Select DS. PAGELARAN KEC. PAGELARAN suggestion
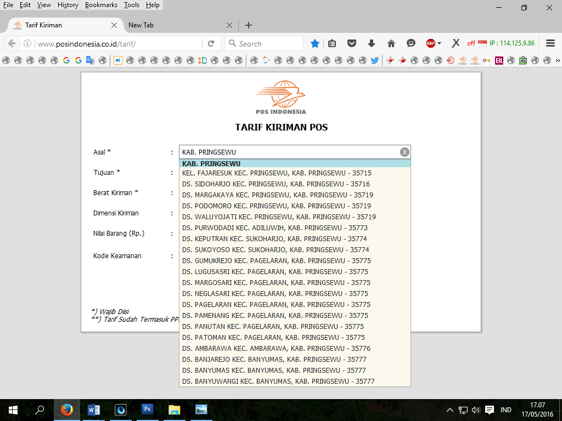This screenshot has width=562, height=421. (295, 304)
